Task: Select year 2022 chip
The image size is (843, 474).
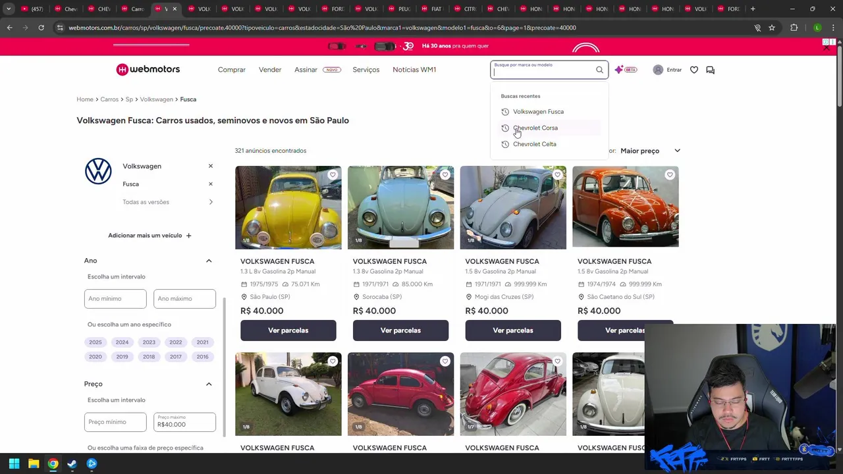Action: (175, 342)
